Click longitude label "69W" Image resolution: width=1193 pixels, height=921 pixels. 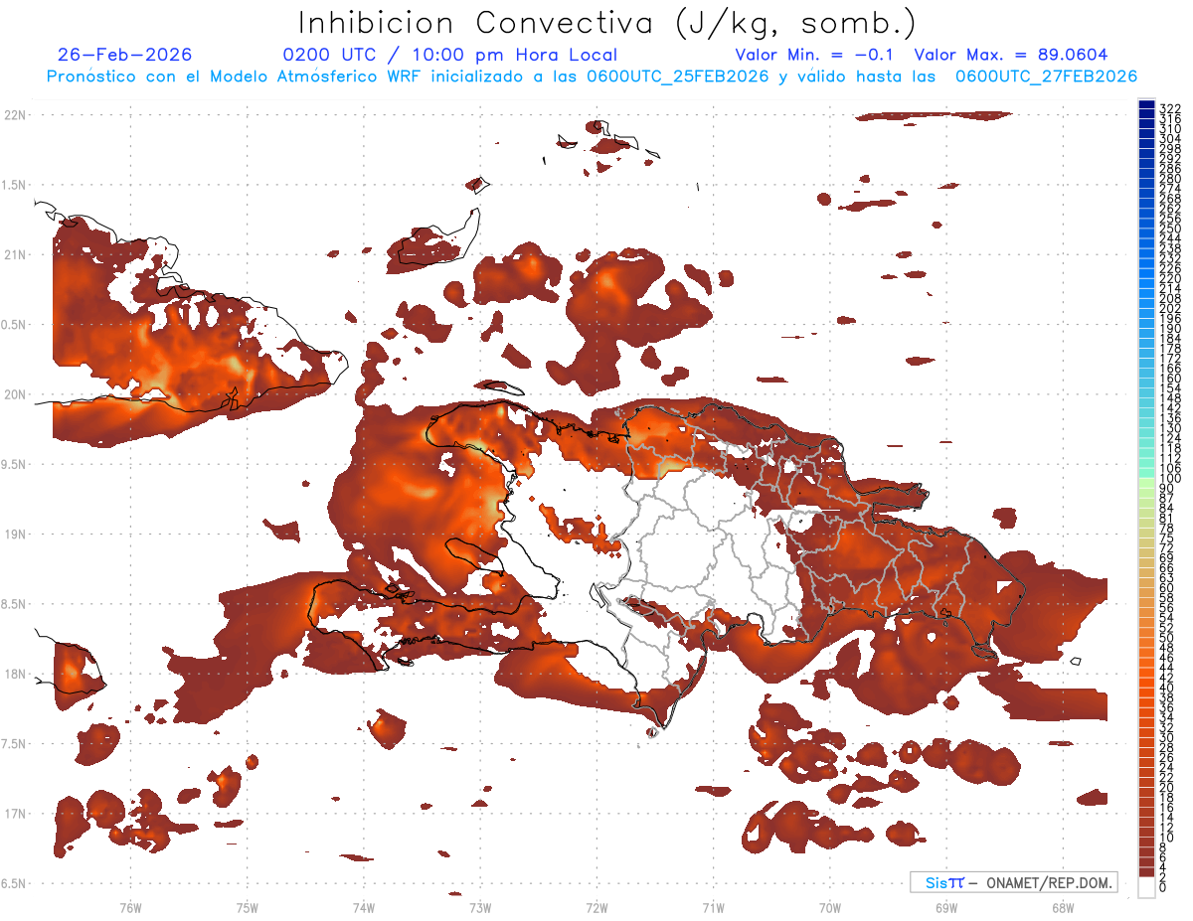tap(945, 907)
